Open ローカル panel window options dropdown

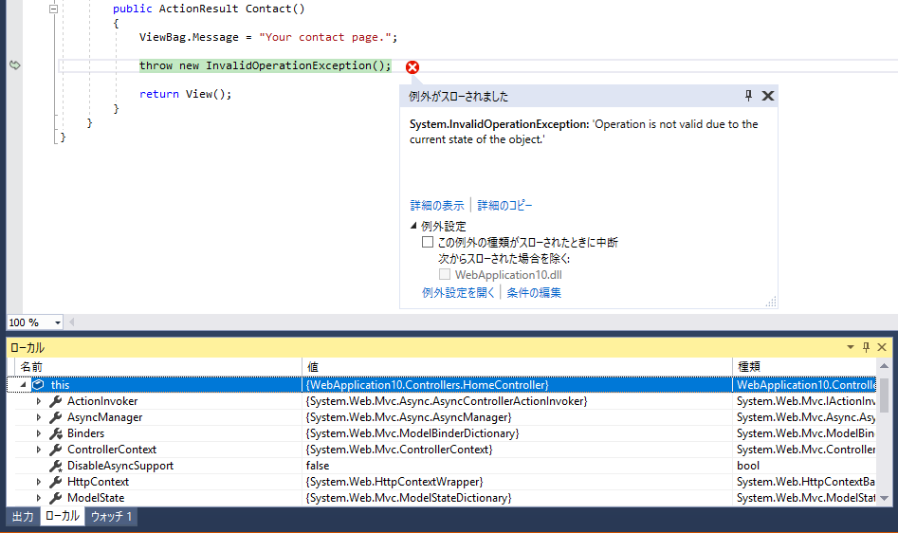851,347
